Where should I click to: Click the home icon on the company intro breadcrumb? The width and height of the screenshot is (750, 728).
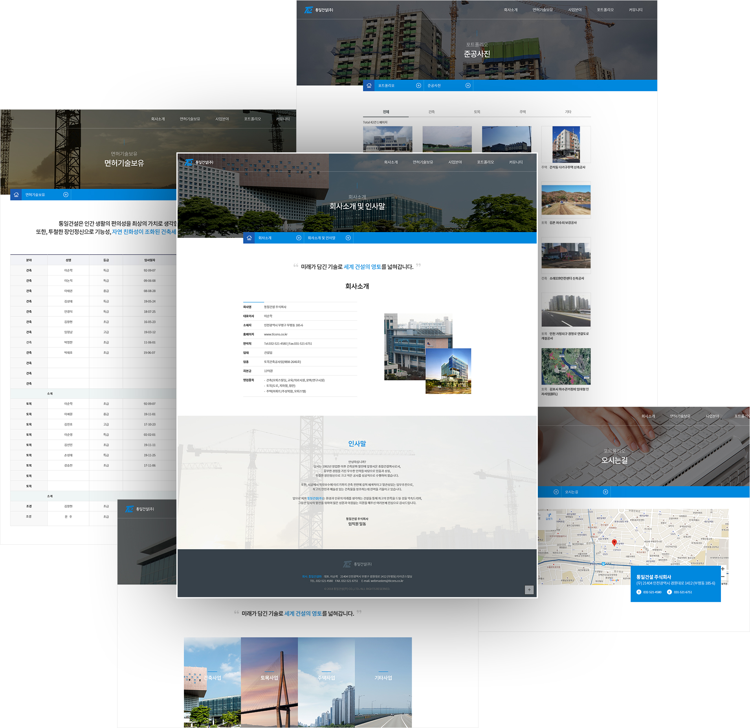click(x=249, y=238)
